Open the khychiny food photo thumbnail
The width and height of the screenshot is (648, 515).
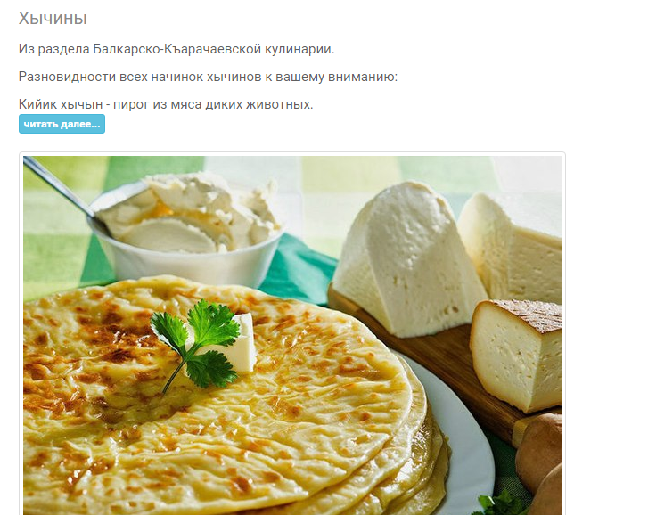pyautogui.click(x=292, y=335)
